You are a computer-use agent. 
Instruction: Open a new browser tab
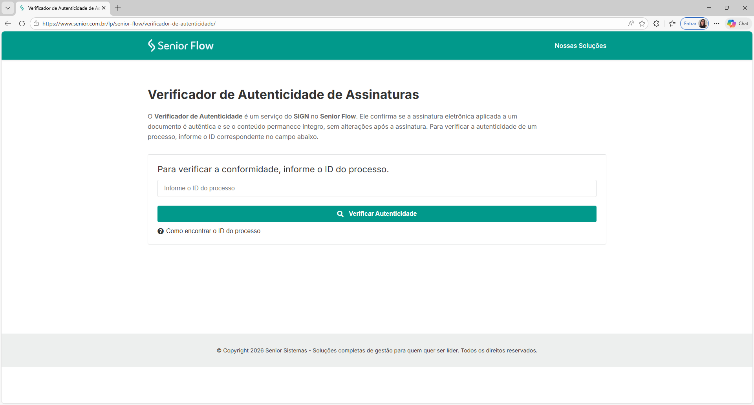118,8
